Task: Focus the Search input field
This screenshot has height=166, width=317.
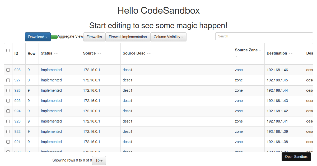Action: [x=264, y=36]
